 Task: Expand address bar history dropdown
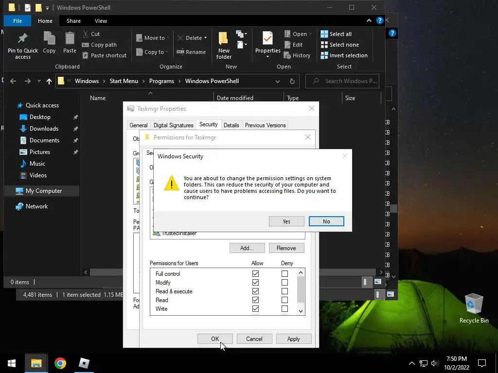pyautogui.click(x=278, y=81)
